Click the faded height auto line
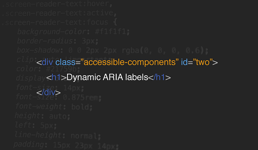Image resolution: width=258 pixels, height=150 pixels. click(x=42, y=116)
